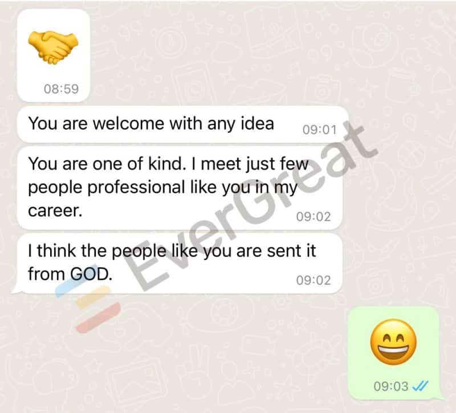Screen dimensions: 456x413
Task: Click the word "professional" in the message
Action: [x=136, y=187]
